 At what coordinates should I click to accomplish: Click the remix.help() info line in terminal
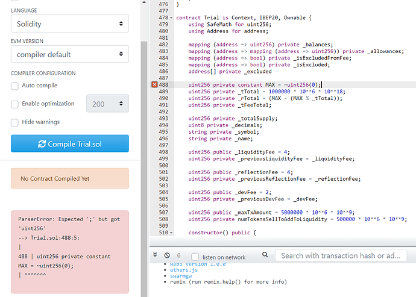click(x=228, y=282)
